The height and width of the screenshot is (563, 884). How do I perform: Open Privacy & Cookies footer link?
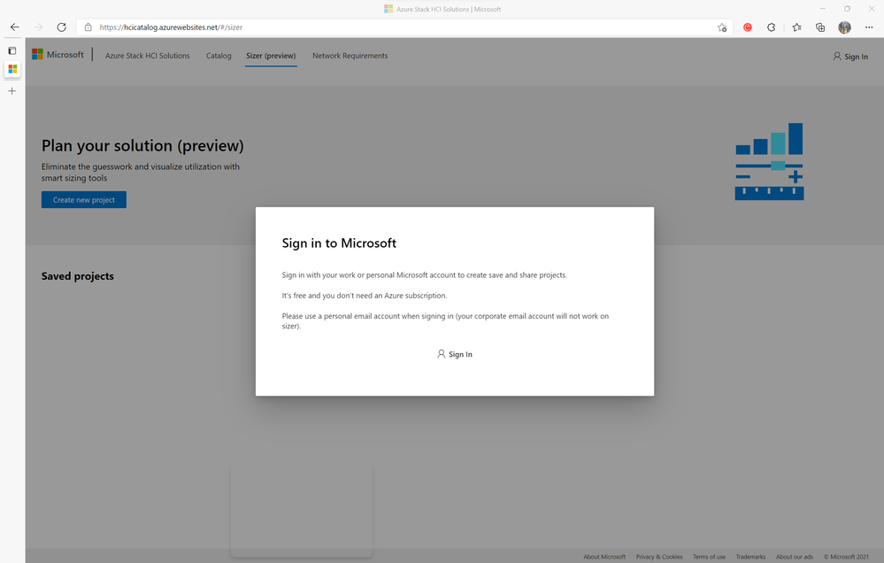[x=659, y=557]
